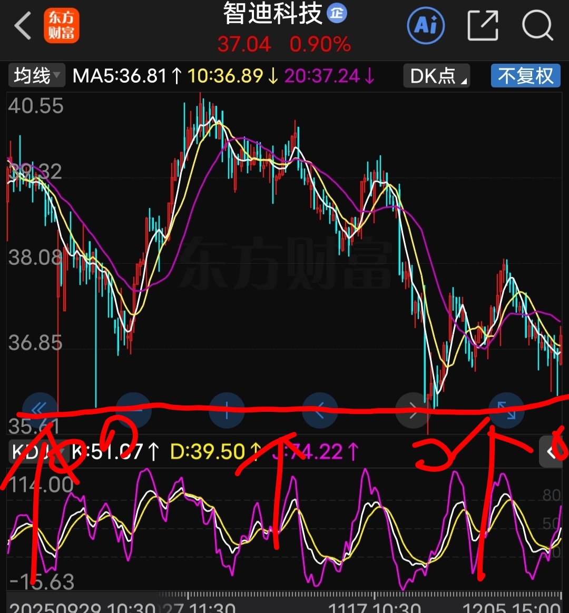Tap the blue 企 badge beside the stock name
The width and height of the screenshot is (569, 613).
[337, 13]
